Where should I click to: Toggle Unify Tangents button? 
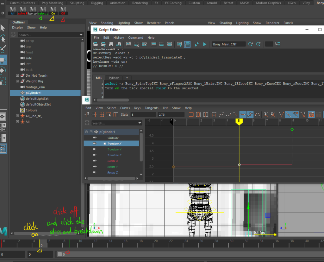tap(289, 114)
